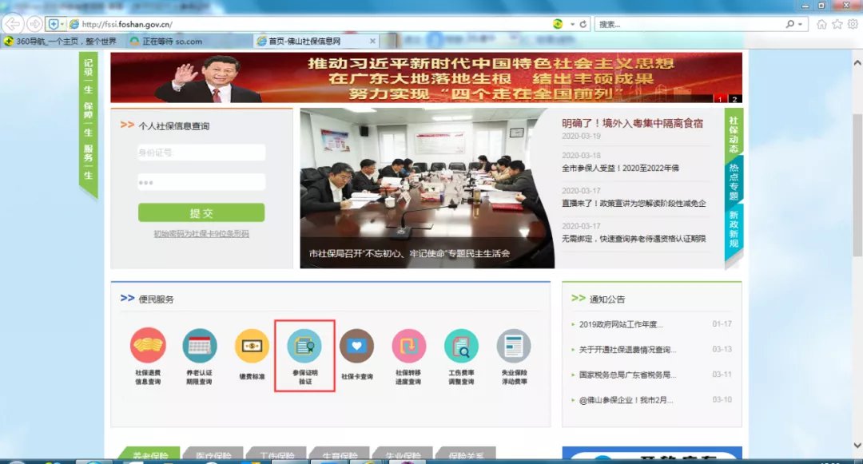
Task: Select the 参保证明验证 certificate icon
Action: coord(304,346)
